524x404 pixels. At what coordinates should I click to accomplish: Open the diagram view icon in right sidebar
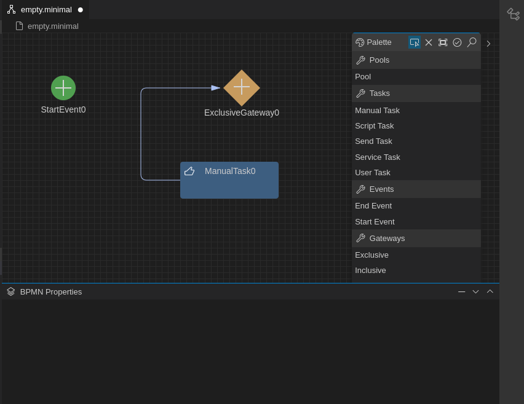(513, 14)
